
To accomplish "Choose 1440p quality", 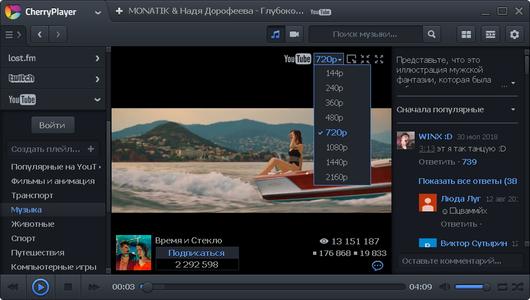I will click(342, 162).
